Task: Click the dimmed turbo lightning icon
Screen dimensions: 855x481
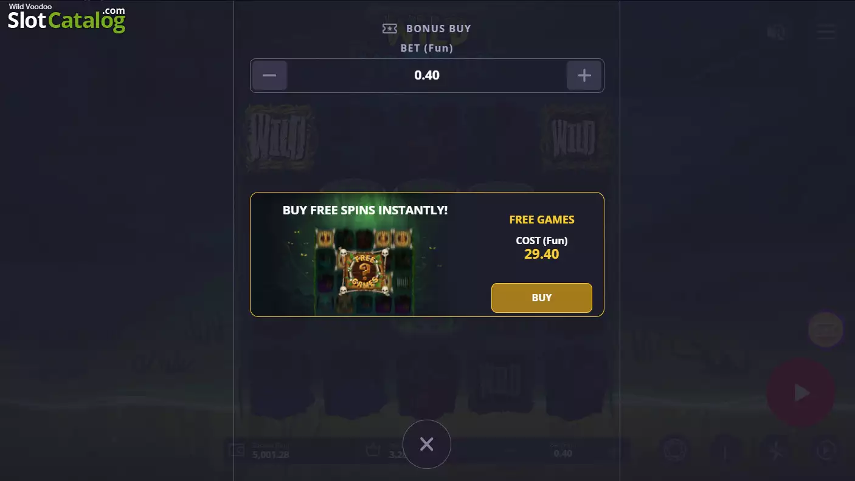Action: [775, 451]
